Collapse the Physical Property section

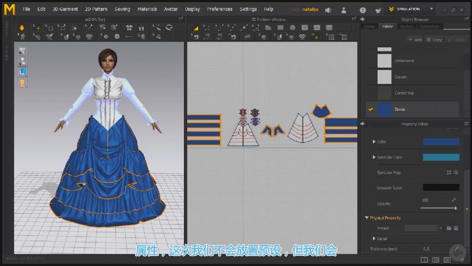367,218
